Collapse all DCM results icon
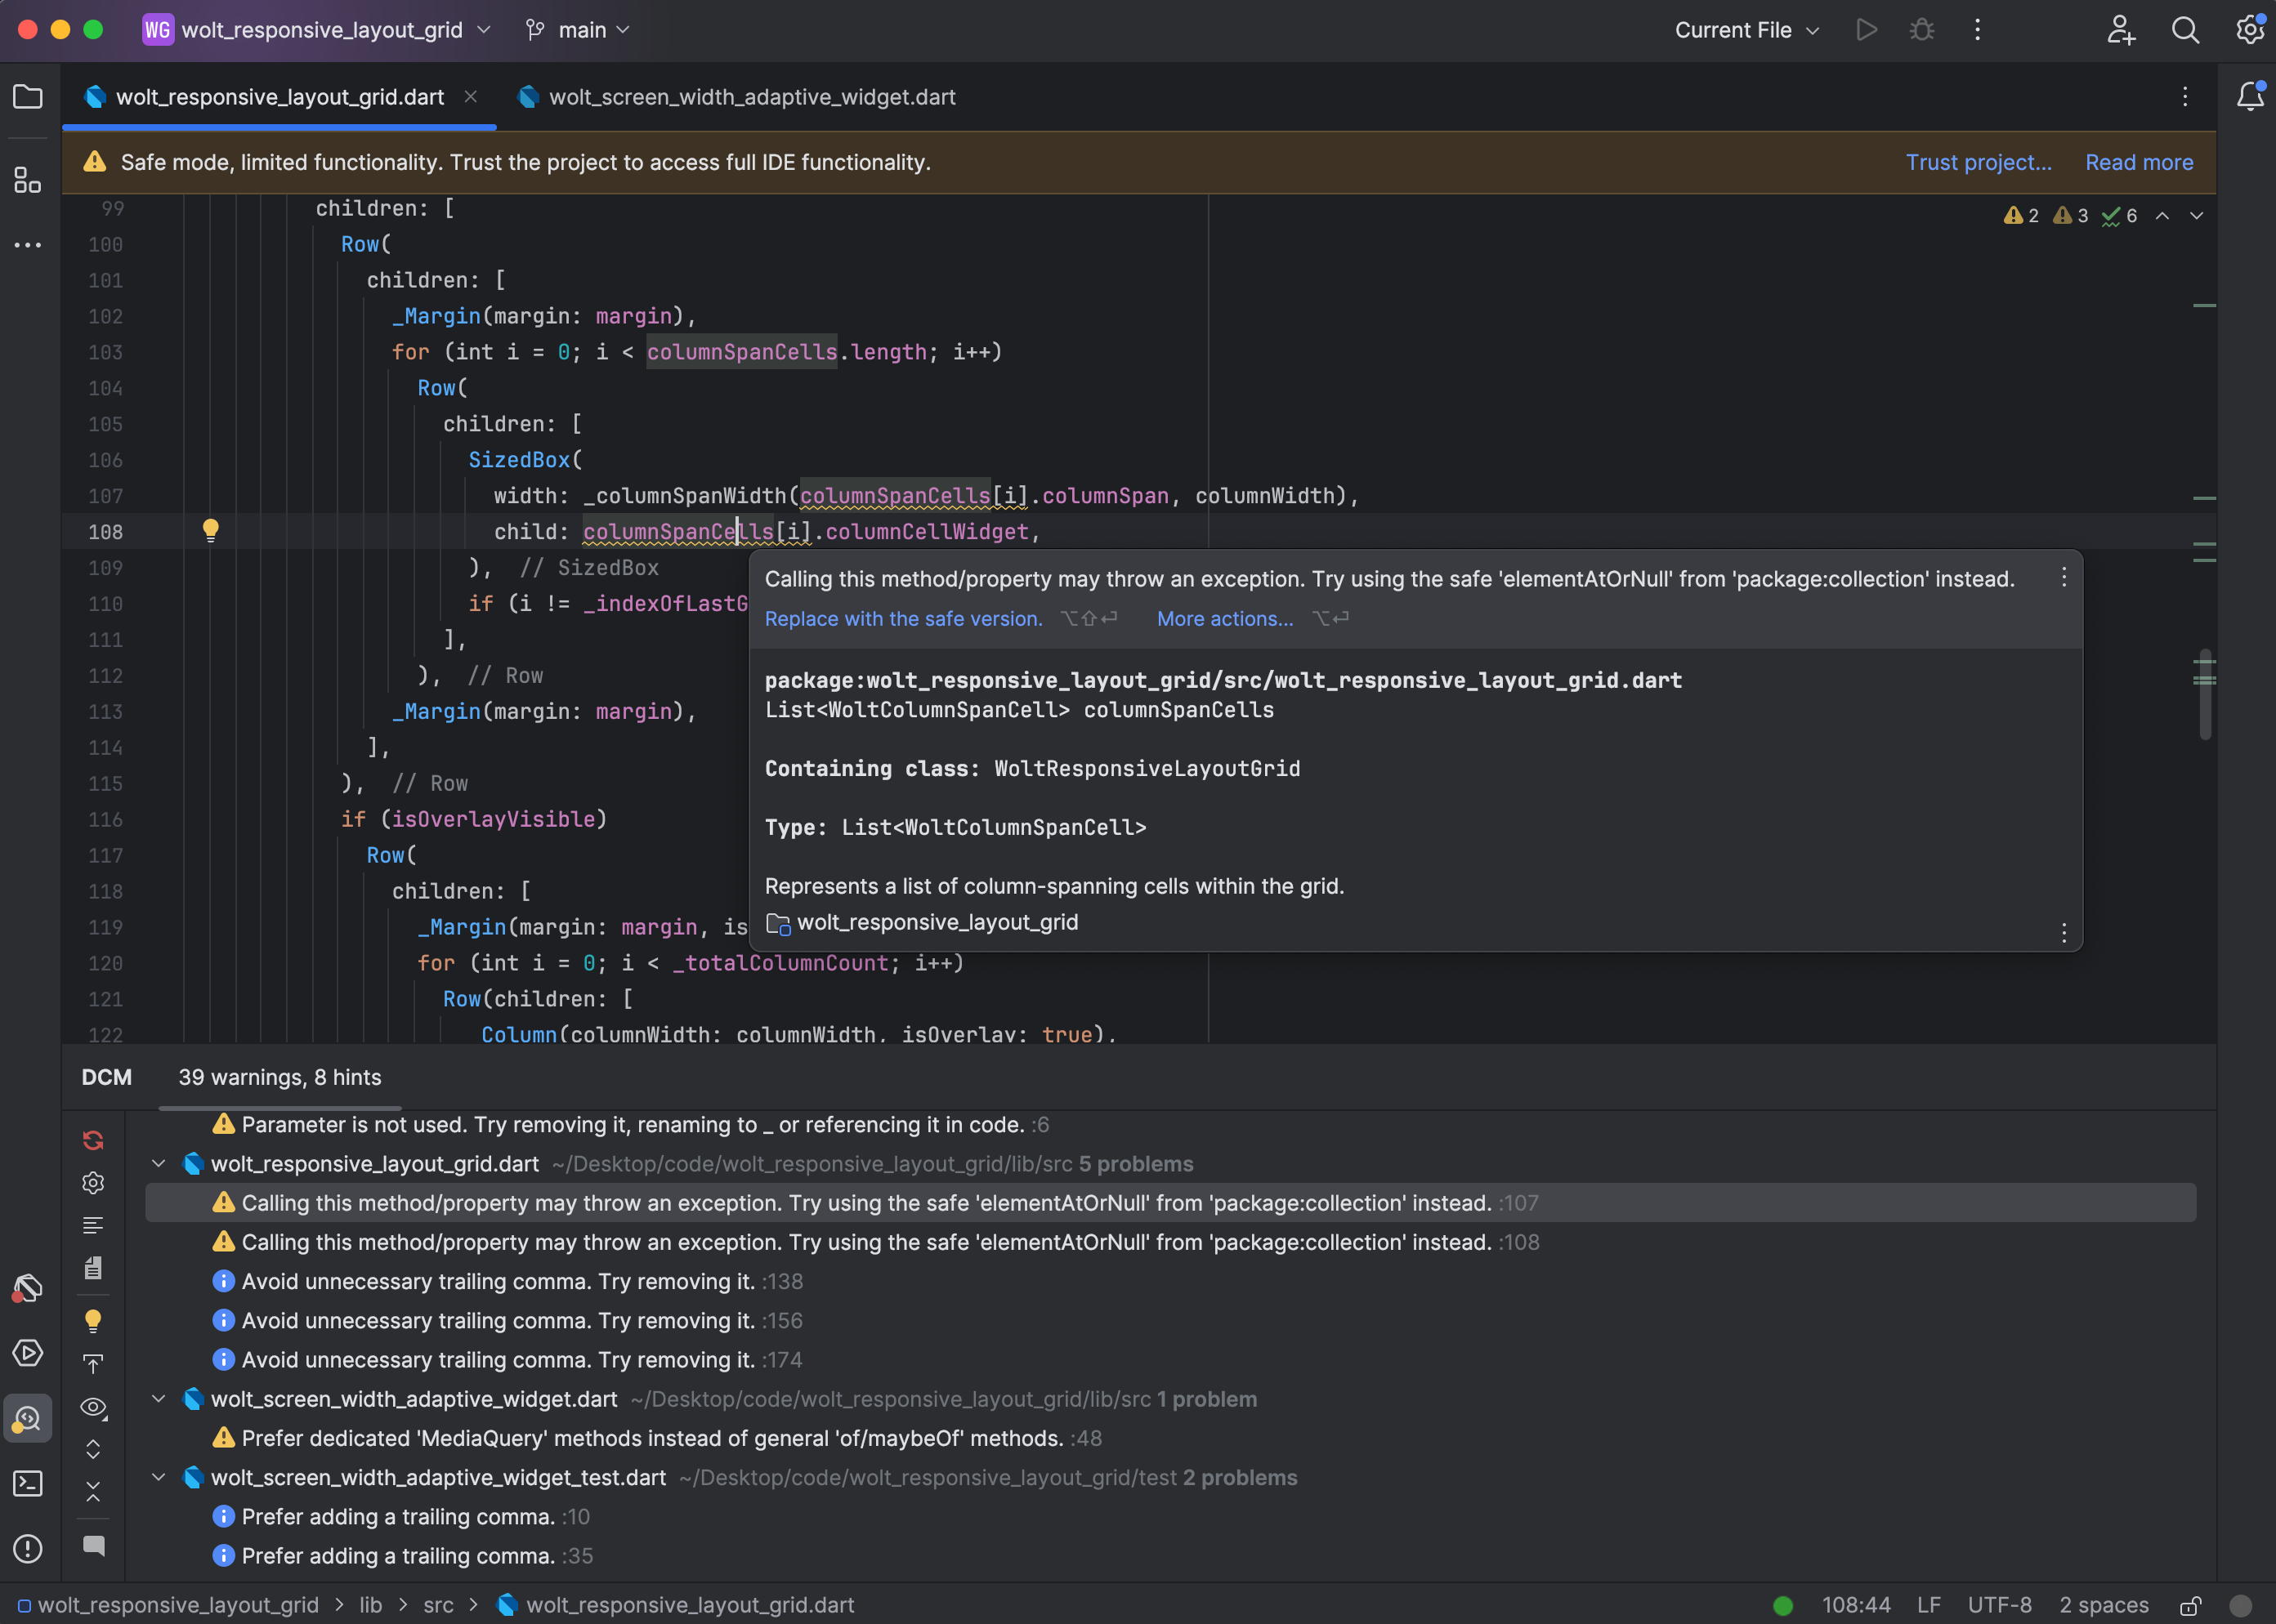2276x1624 pixels. [x=93, y=1492]
